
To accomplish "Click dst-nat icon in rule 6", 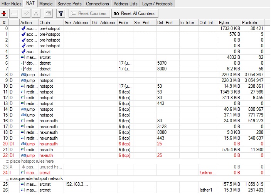I will coord(23,63).
